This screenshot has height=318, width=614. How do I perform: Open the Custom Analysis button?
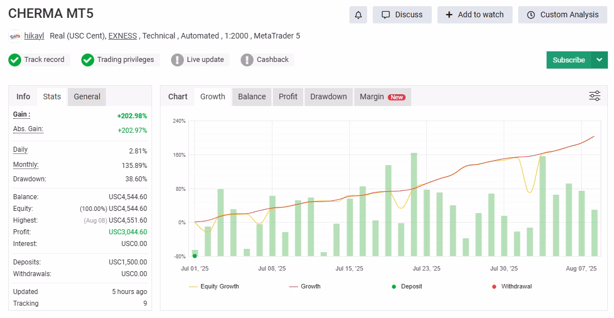[563, 15]
